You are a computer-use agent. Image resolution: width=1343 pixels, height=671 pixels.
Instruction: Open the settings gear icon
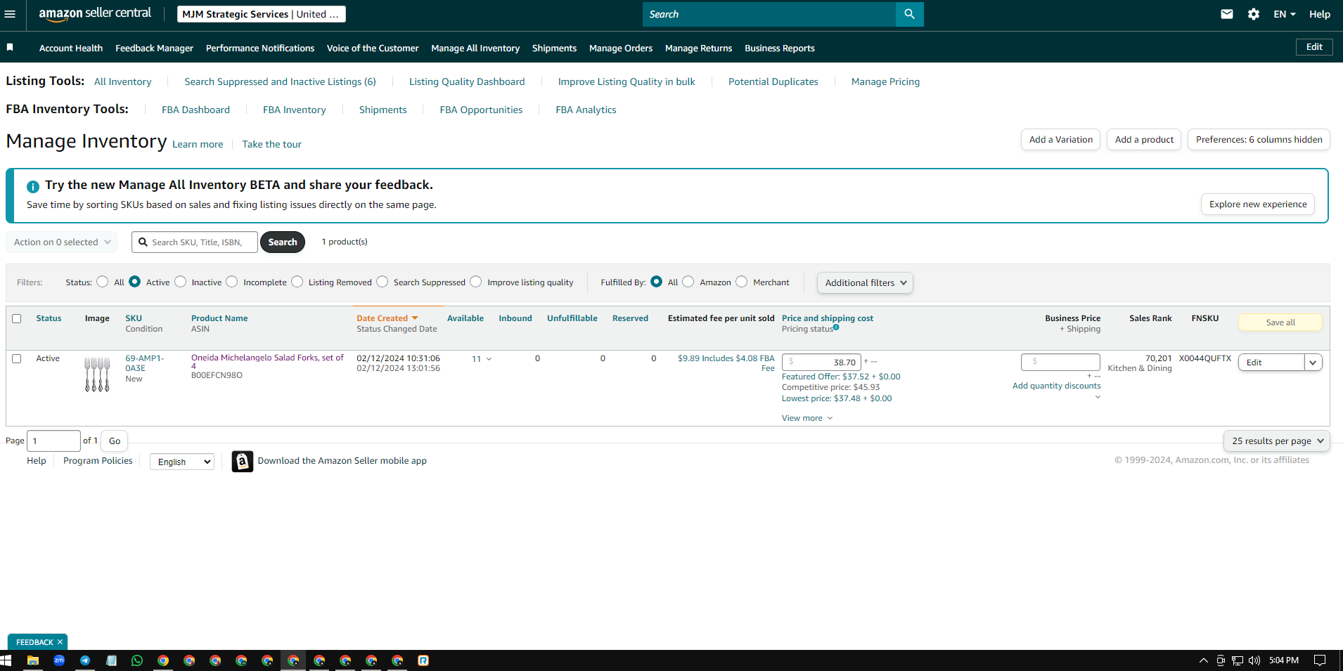[x=1254, y=14]
